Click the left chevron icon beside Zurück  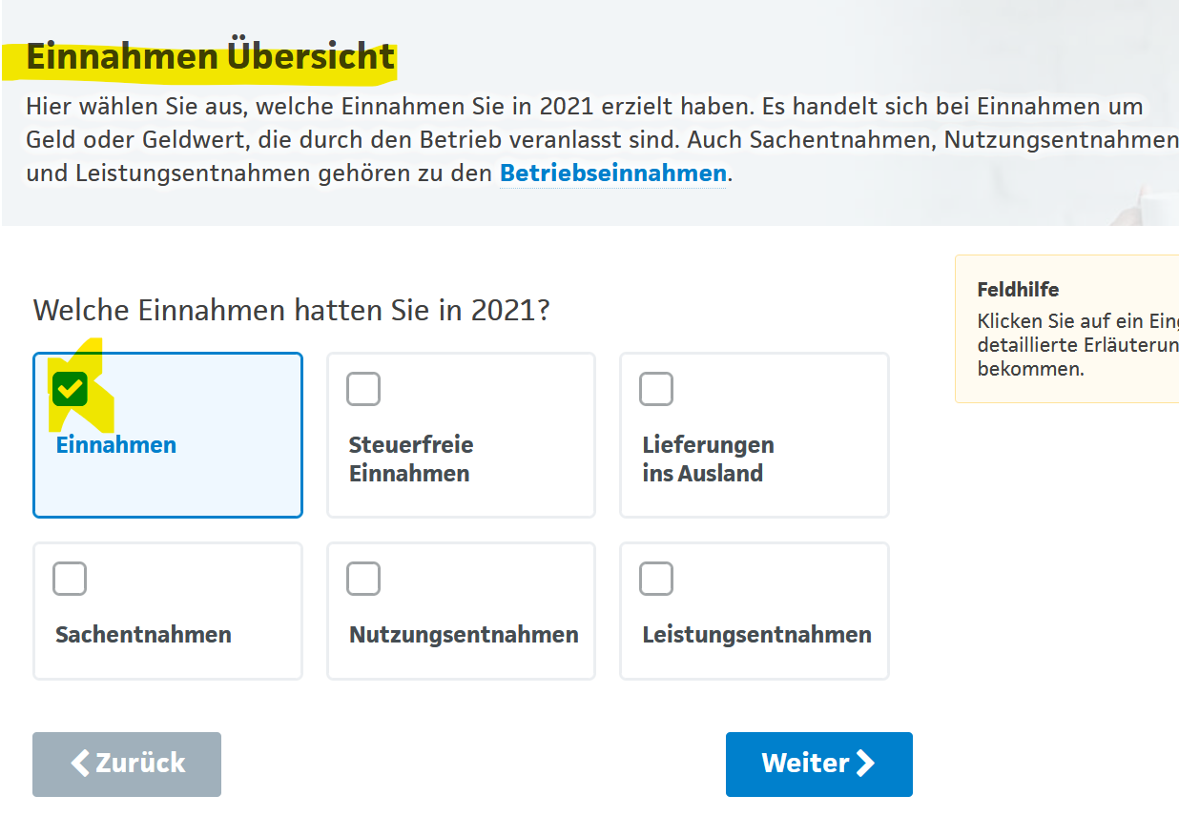click(82, 763)
